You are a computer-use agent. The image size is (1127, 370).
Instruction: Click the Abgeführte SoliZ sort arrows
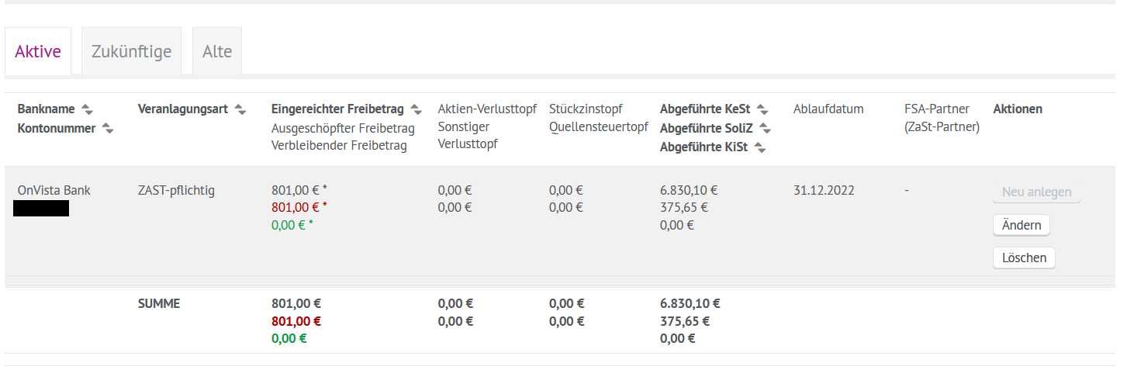766,129
